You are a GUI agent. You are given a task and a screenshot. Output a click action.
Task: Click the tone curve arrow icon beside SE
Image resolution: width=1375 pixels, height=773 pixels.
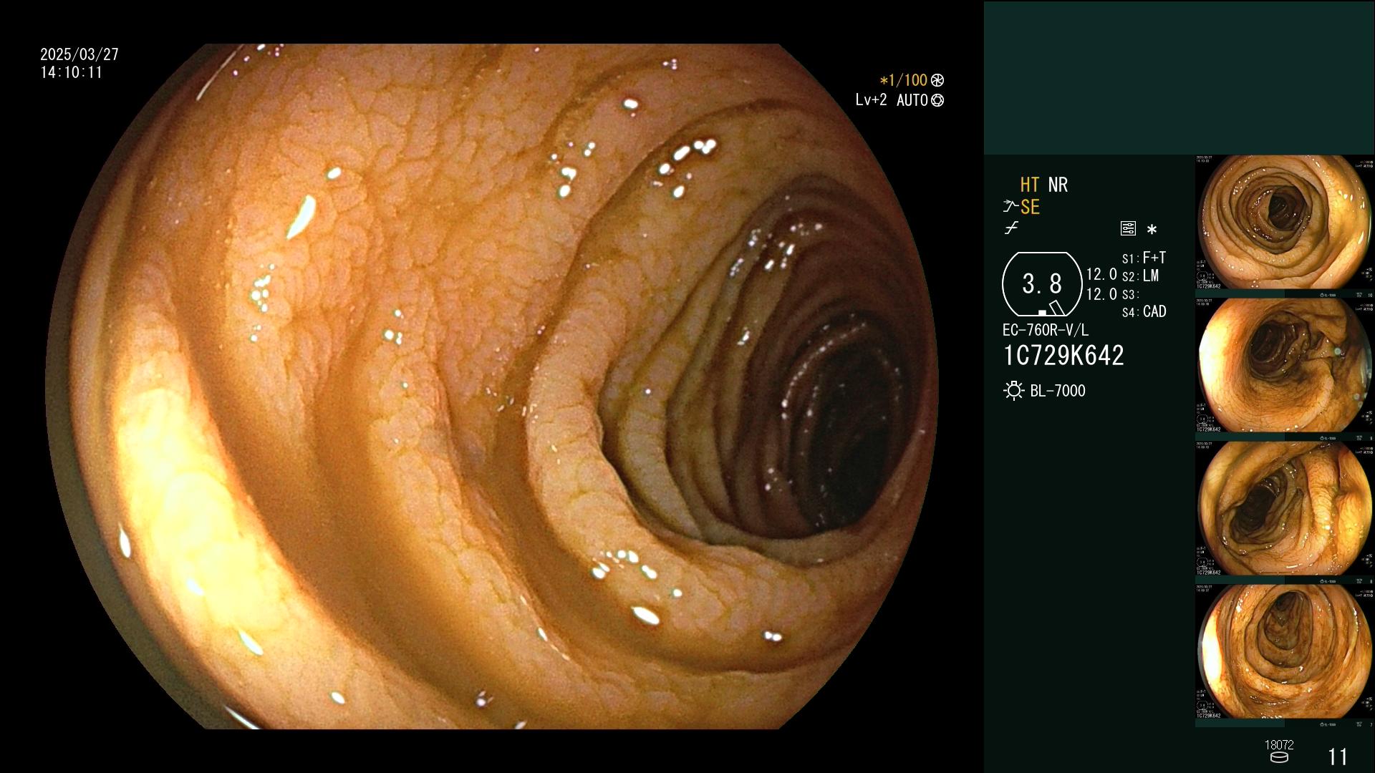(1010, 207)
